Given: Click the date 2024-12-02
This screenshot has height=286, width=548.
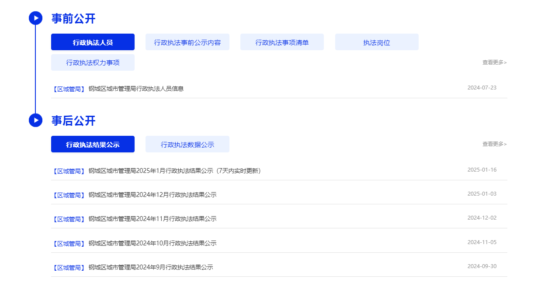Looking at the screenshot, I should [482, 218].
